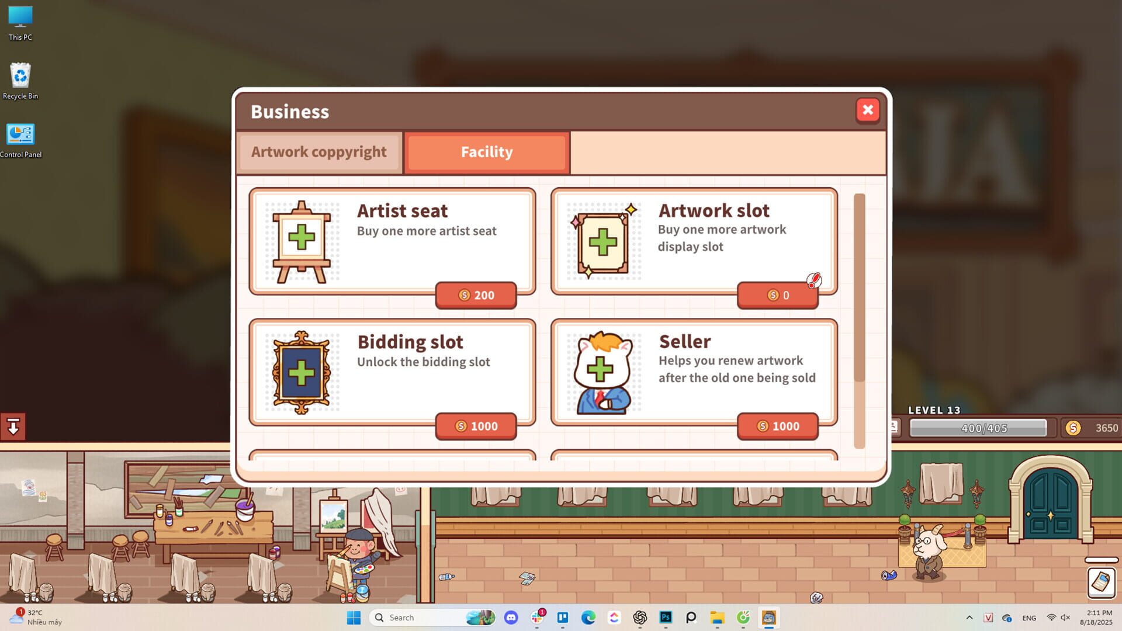
Task: Open Photoshop from the taskbar
Action: (x=666, y=618)
